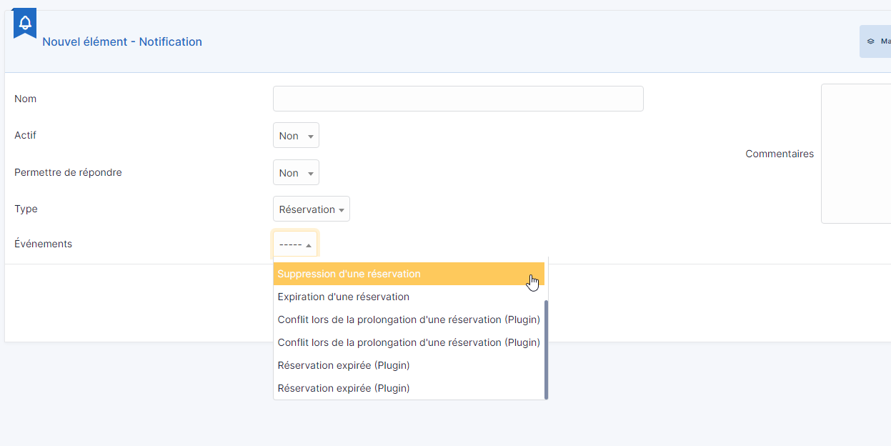
Task: Select the last Réservation expirée (Plugin) option
Action: tap(409, 388)
